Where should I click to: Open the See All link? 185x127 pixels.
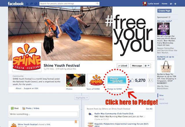pyautogui.click(x=149, y=109)
